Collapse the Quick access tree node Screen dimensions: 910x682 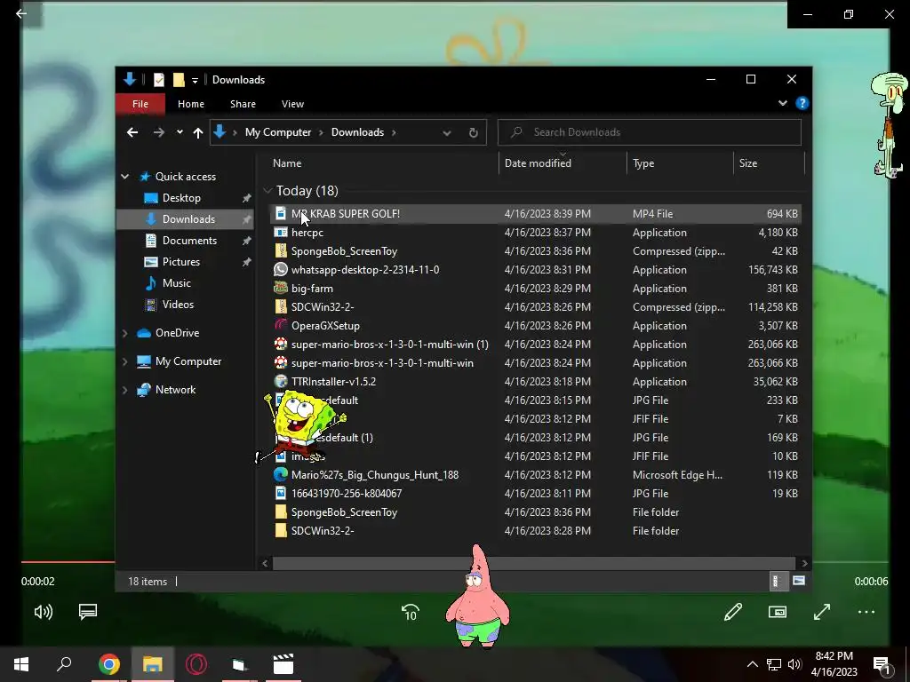coord(124,177)
